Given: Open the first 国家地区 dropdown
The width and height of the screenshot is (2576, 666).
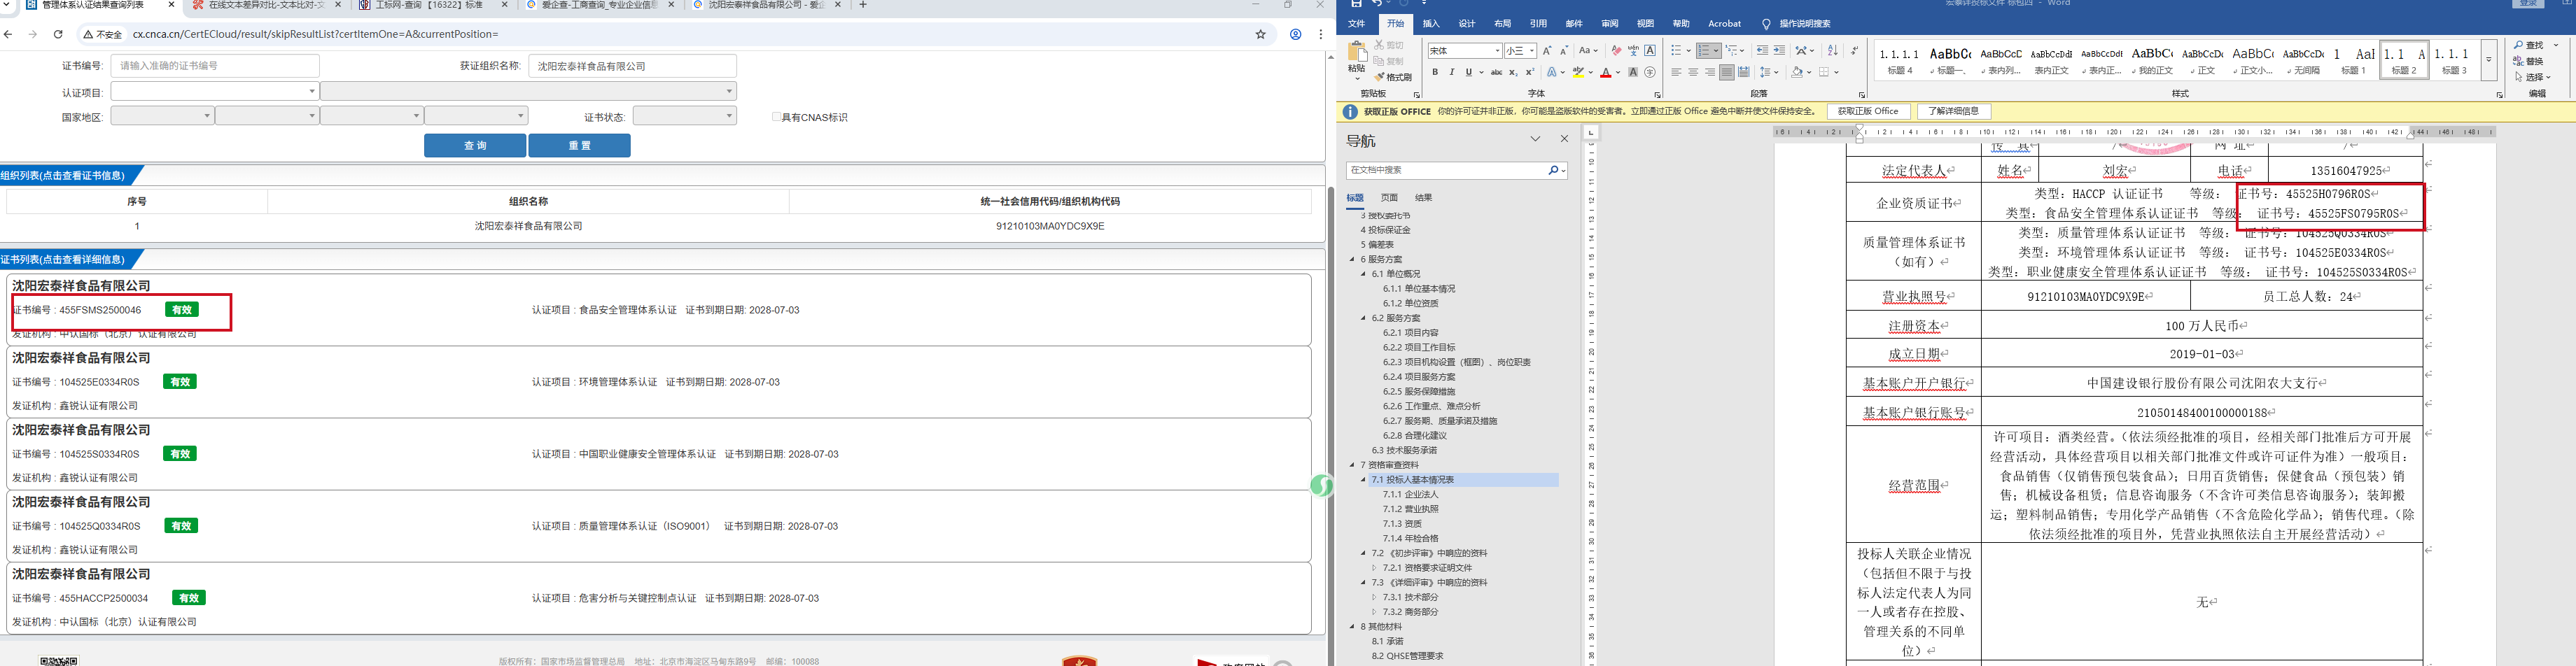Looking at the screenshot, I should point(162,116).
